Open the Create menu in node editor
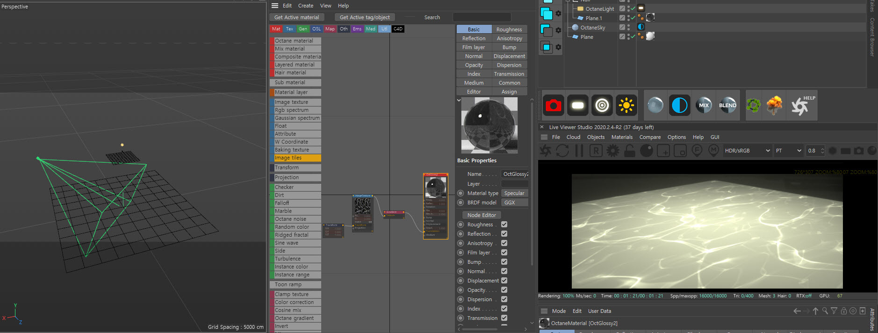 [306, 6]
